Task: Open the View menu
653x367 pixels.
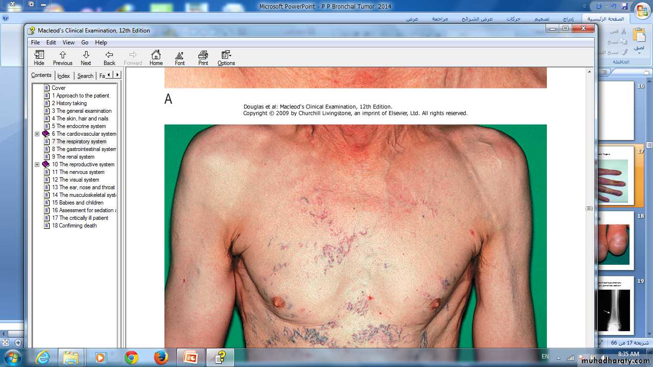Action: tap(68, 43)
